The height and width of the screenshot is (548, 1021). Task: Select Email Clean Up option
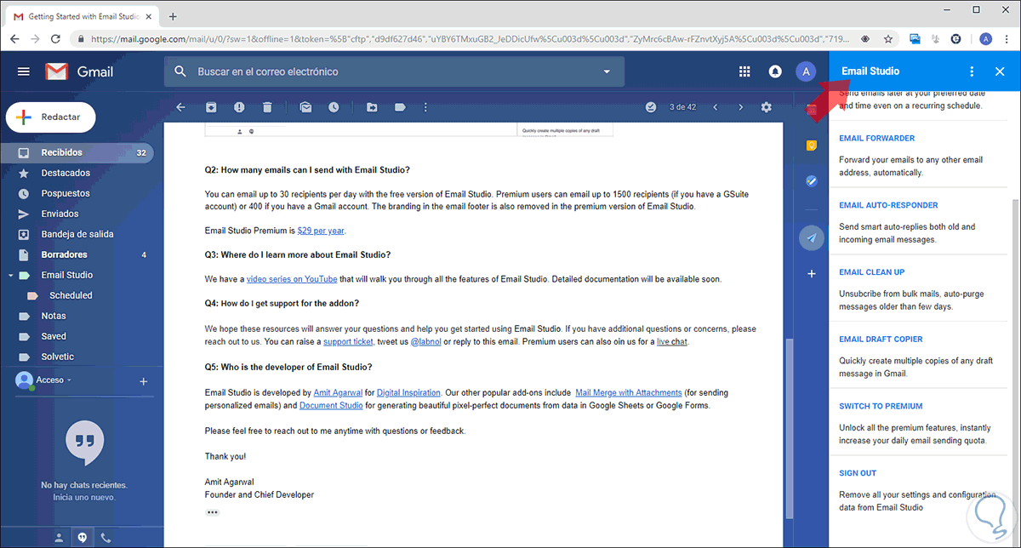point(872,272)
